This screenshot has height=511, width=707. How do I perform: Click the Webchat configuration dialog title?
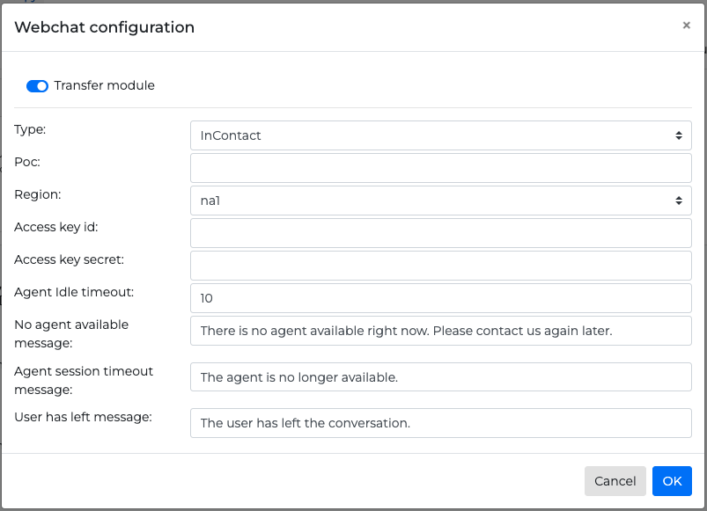point(105,27)
